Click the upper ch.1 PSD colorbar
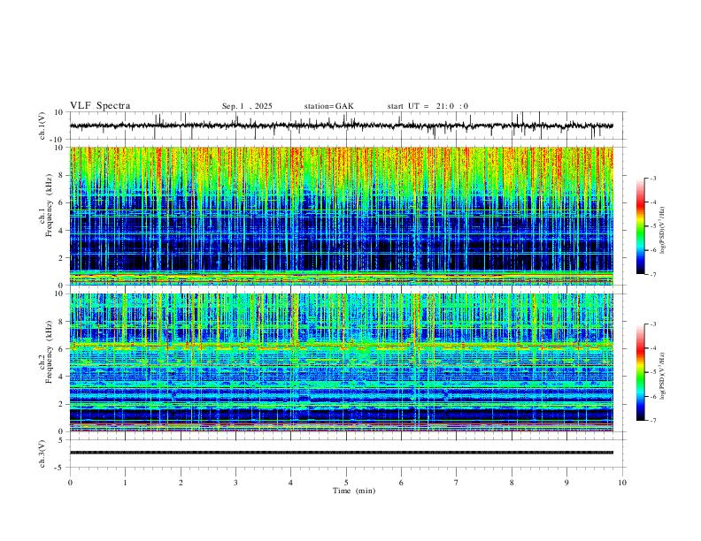The width and height of the screenshot is (701, 541). [x=641, y=226]
